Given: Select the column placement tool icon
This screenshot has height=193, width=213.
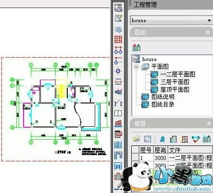Looking at the screenshot, I should point(118,71).
